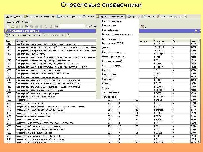Click the Redo arrow icon
The height and width of the screenshot is (152, 203).
click(x=51, y=26)
